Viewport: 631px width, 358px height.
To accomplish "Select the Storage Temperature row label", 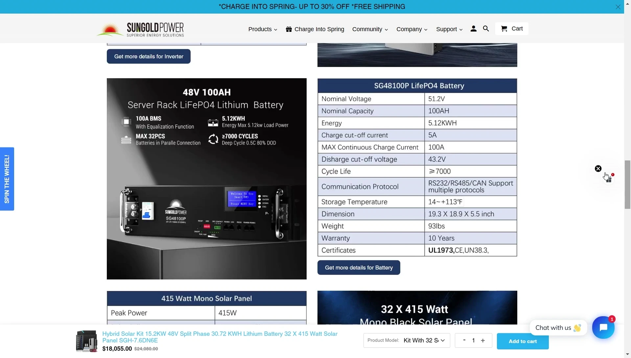I will tap(354, 202).
